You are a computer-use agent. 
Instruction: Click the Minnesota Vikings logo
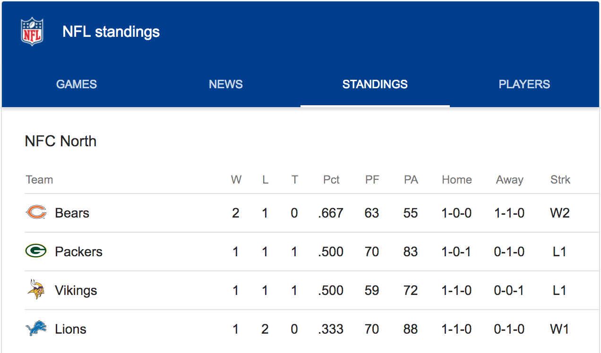[x=36, y=290]
